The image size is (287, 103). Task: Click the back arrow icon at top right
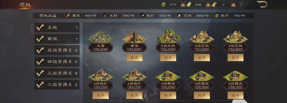(262, 4)
